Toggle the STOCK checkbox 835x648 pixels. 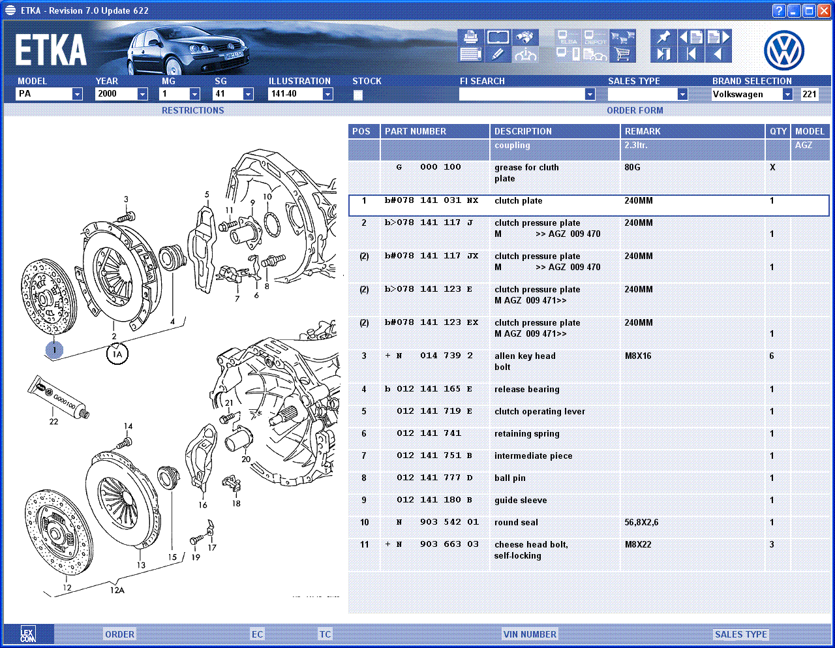pos(357,95)
